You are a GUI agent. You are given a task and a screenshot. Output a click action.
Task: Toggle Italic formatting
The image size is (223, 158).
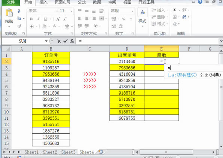38,19
